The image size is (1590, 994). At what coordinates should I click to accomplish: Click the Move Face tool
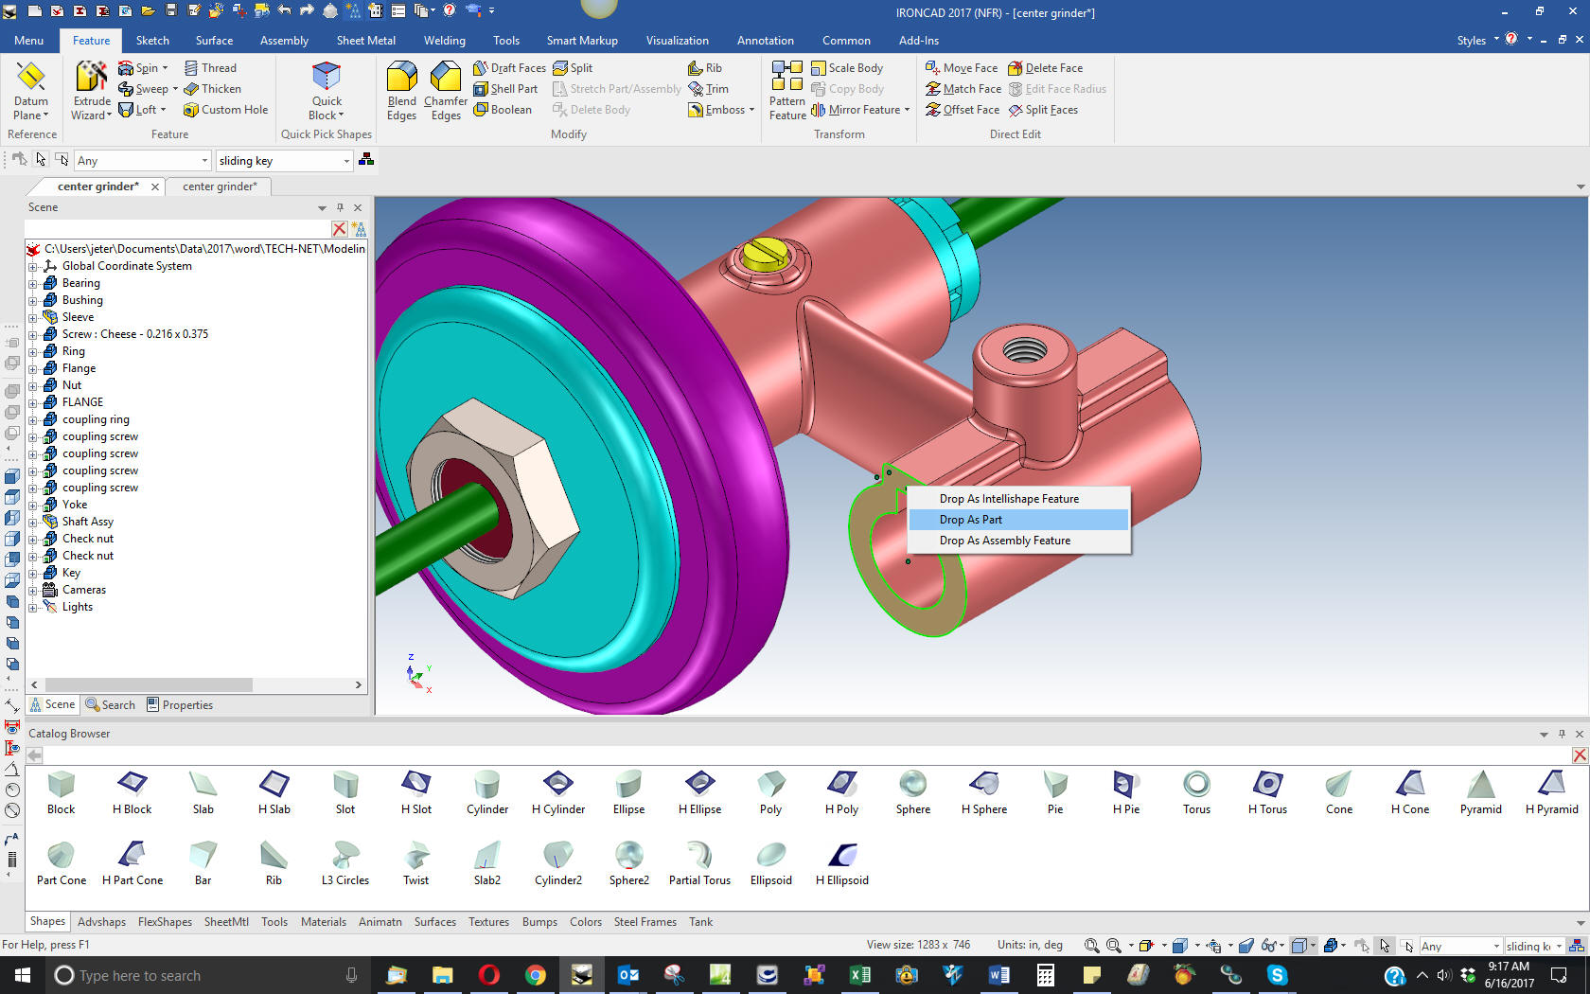tap(962, 68)
